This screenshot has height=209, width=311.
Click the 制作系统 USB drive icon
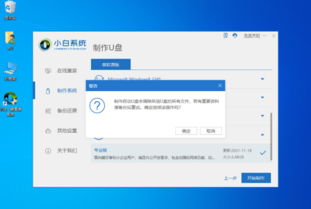click(x=48, y=91)
